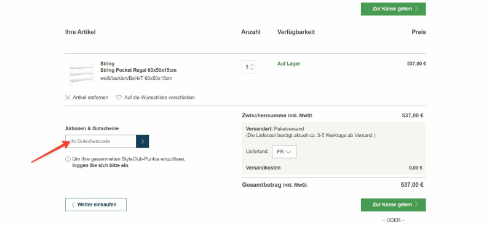
Task: Click the Versandart: Paketversand text
Action: point(275,129)
